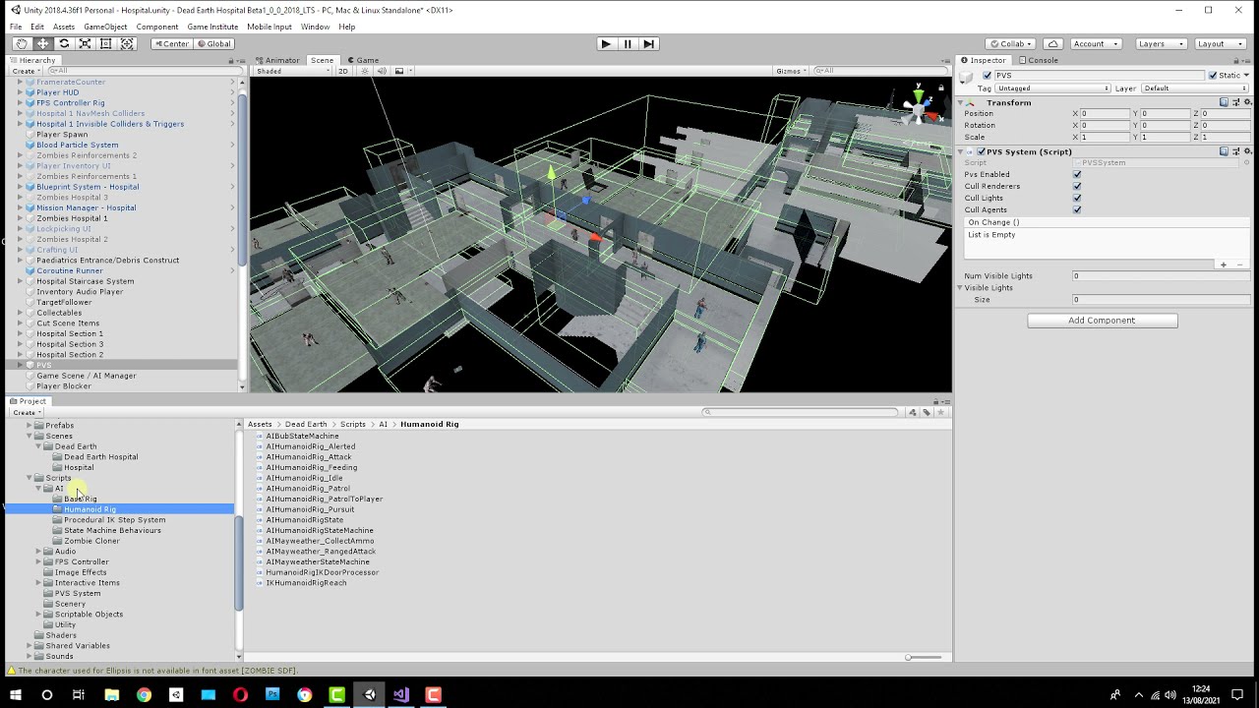Switch to the Game tab
1259x708 pixels.
pyautogui.click(x=363, y=60)
